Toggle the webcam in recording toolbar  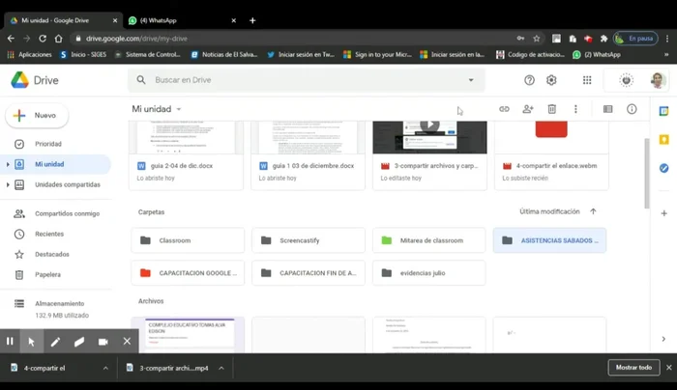point(103,341)
